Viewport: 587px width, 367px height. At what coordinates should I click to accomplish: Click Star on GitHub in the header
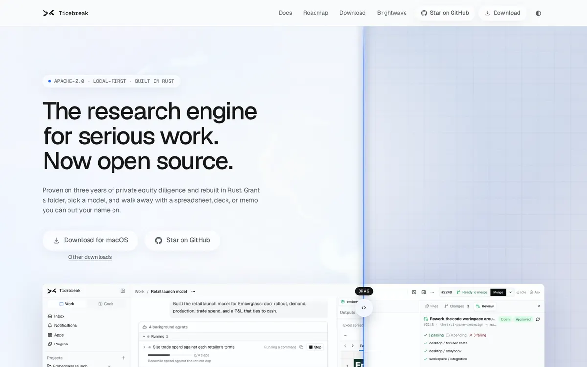445,13
